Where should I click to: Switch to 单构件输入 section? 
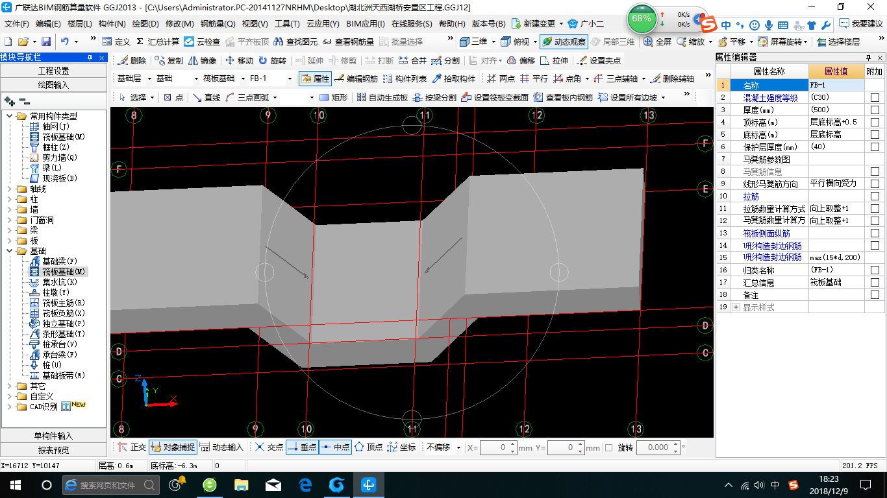(x=54, y=436)
